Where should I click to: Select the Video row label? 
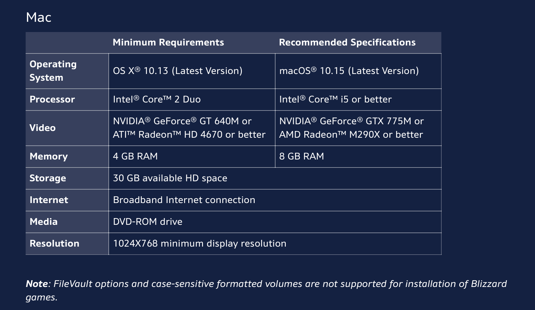[42, 128]
